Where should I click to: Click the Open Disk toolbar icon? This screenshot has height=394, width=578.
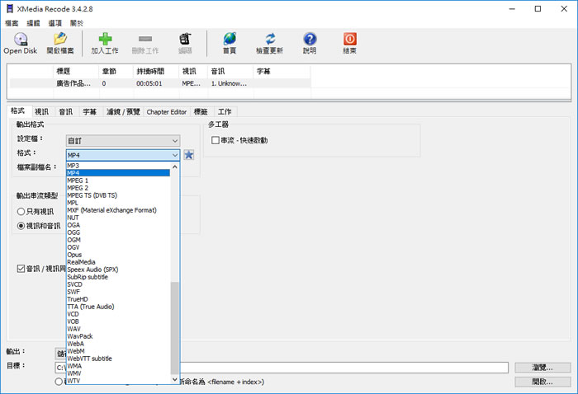(21, 39)
